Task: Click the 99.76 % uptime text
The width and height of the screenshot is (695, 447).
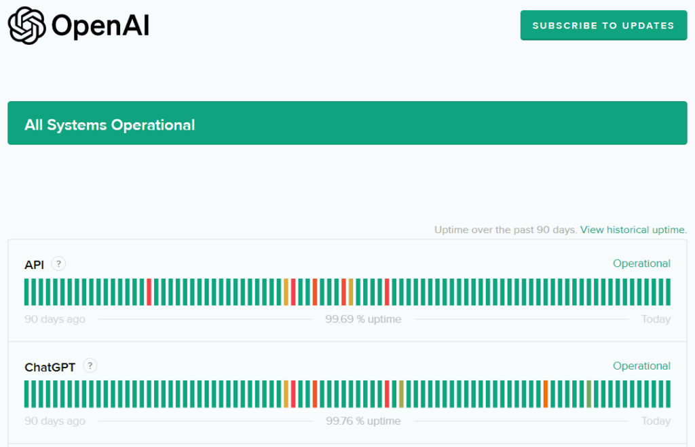Action: [363, 421]
